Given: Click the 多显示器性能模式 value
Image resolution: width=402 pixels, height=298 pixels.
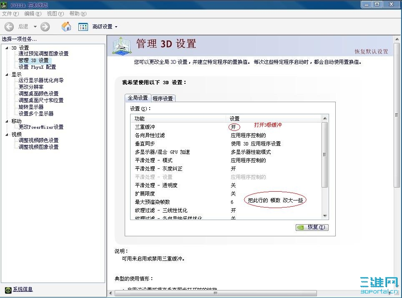Looking at the screenshot, I should pos(251,152).
